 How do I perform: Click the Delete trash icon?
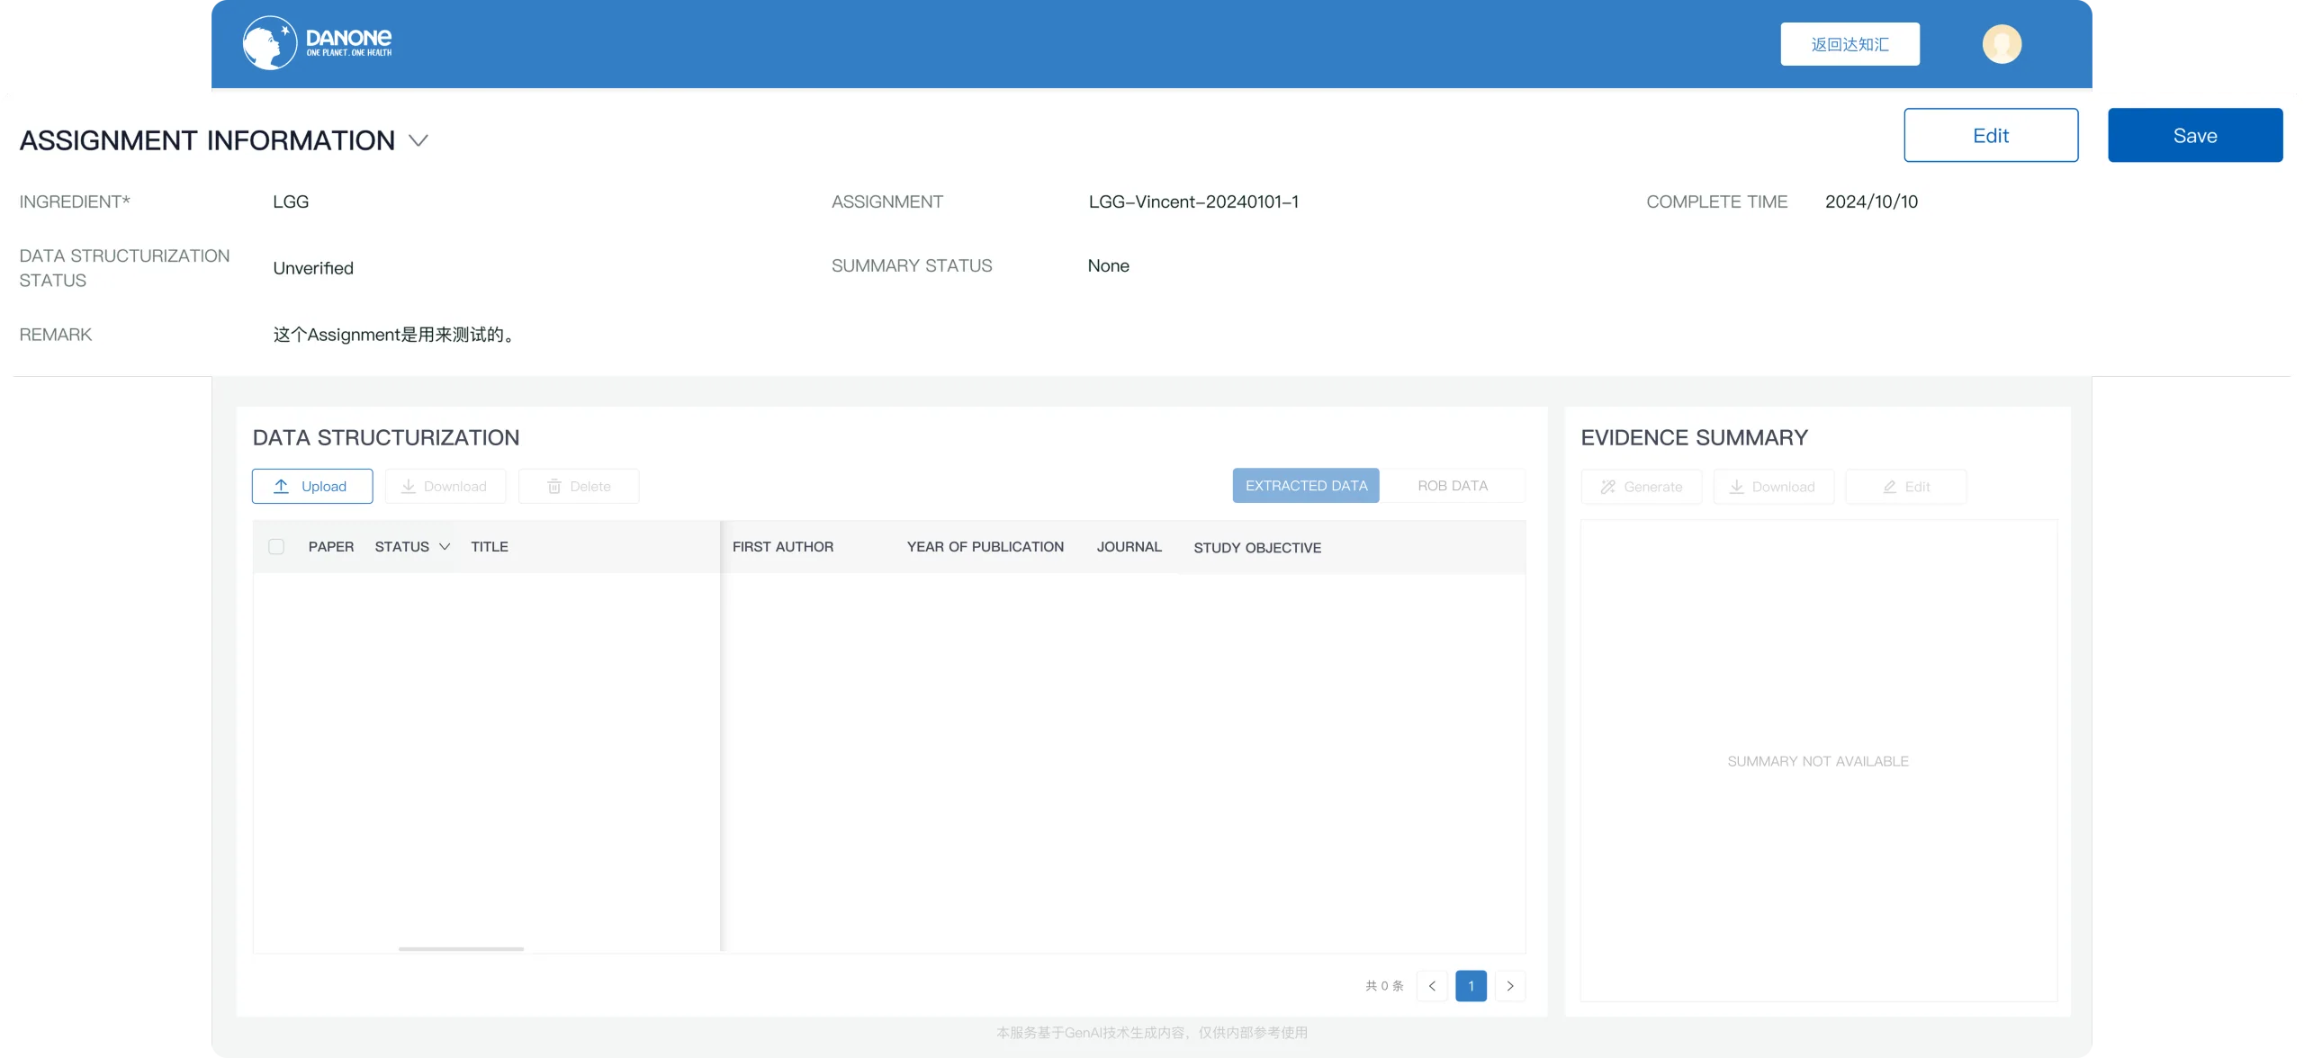(x=553, y=486)
